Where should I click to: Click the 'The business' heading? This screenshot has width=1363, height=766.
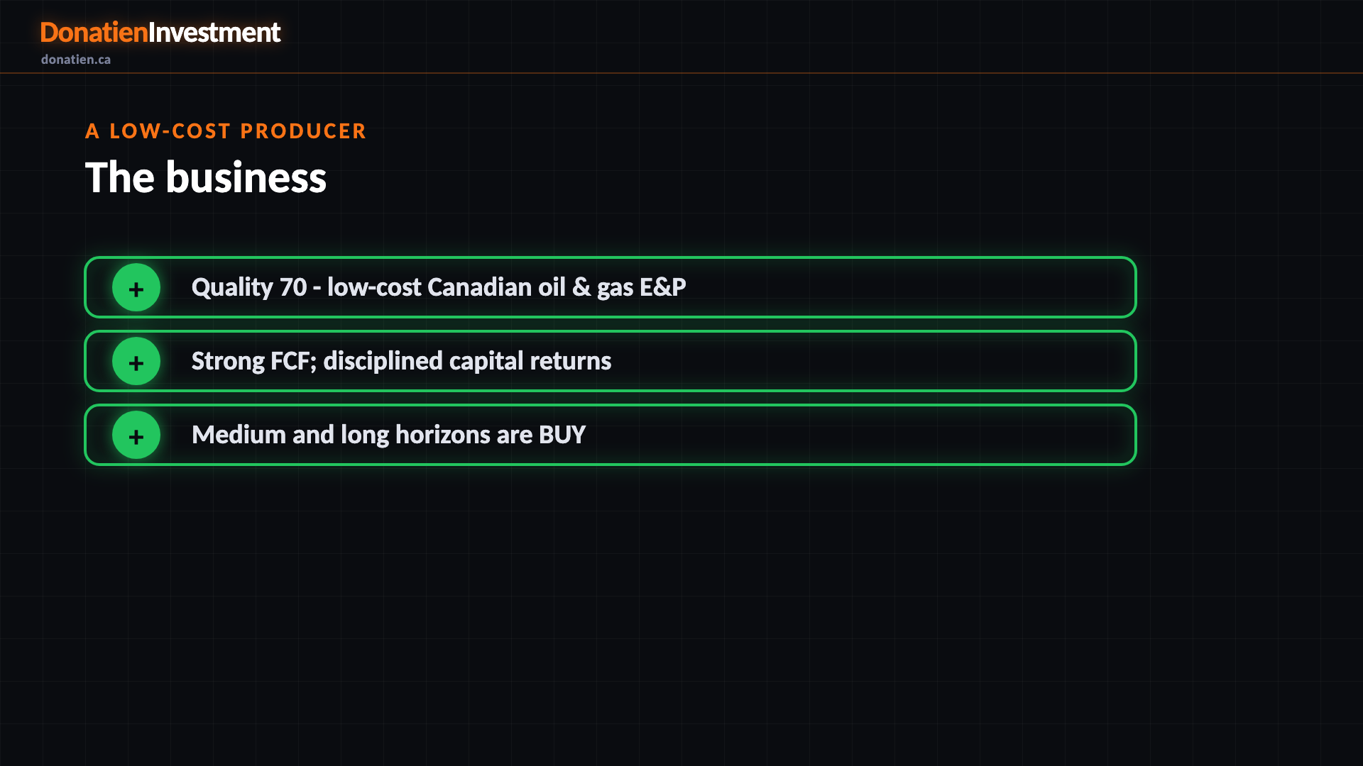(x=206, y=177)
